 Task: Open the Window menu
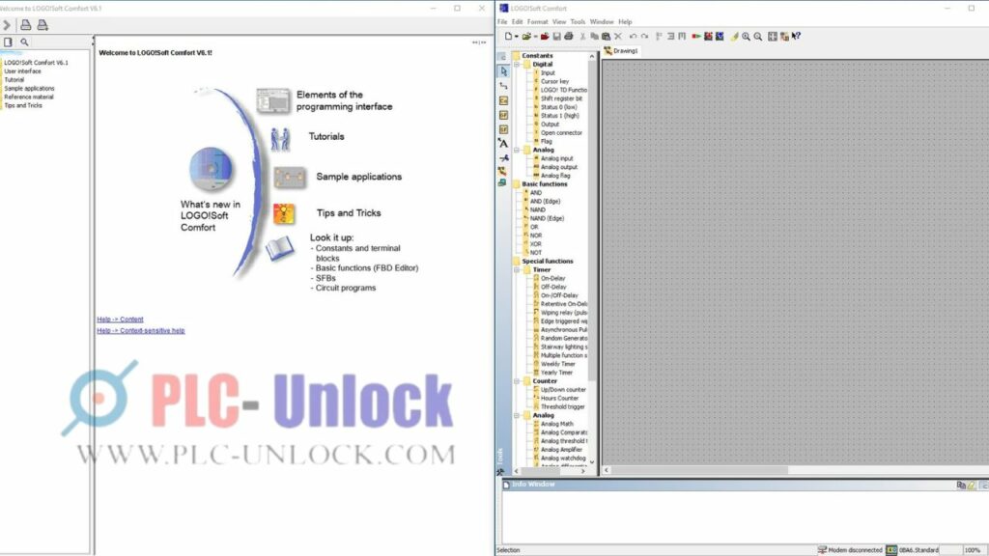(602, 21)
